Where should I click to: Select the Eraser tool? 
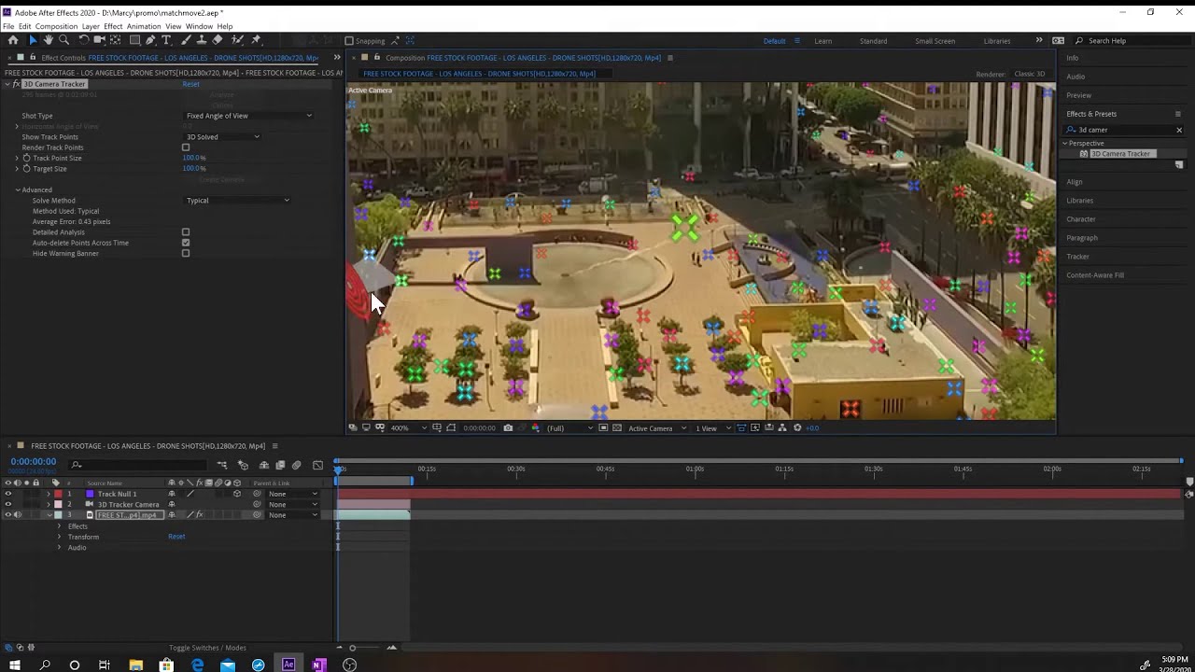217,40
